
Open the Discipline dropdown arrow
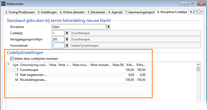[x=108, y=27]
